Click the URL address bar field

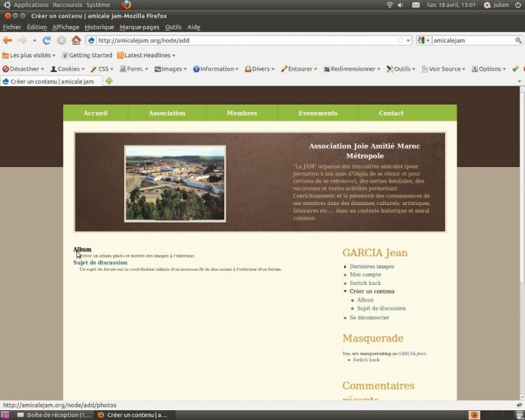pyautogui.click(x=245, y=41)
